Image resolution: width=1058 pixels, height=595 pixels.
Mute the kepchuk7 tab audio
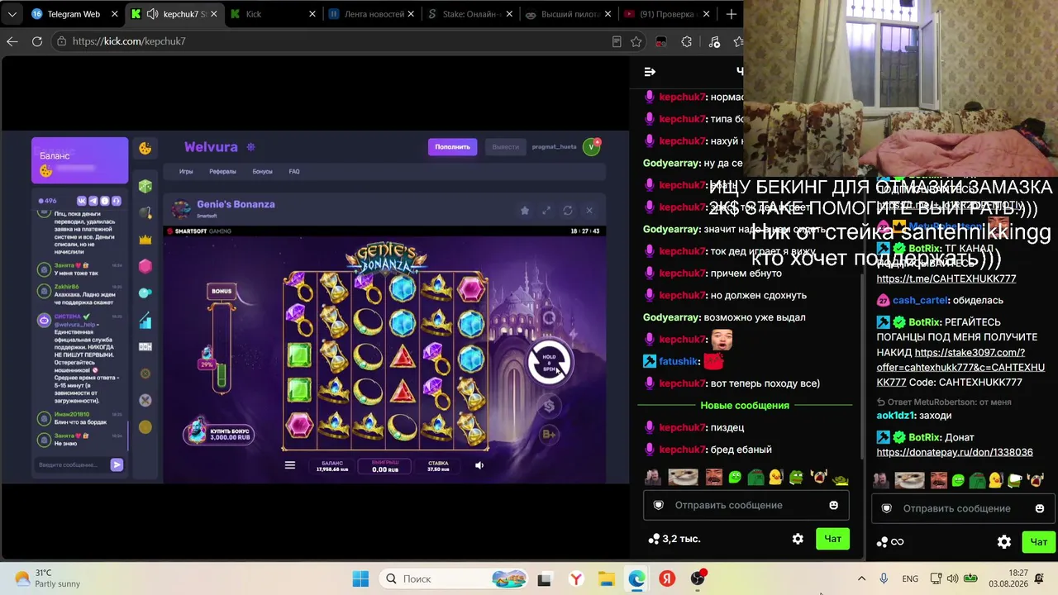(152, 14)
